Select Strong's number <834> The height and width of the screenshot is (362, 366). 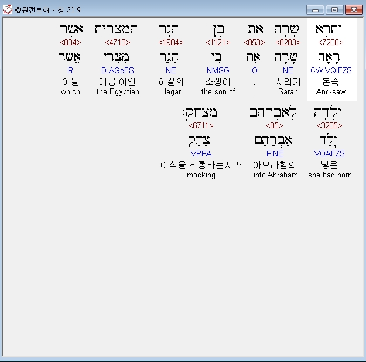coord(70,42)
